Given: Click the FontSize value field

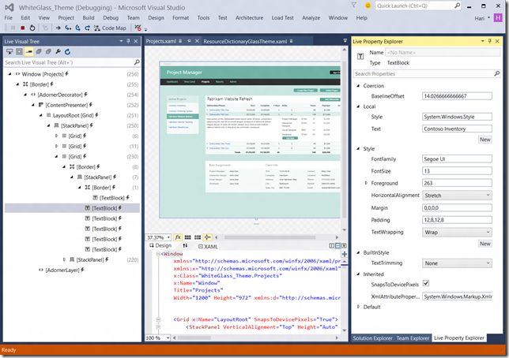Looking at the screenshot, I should (x=457, y=171).
